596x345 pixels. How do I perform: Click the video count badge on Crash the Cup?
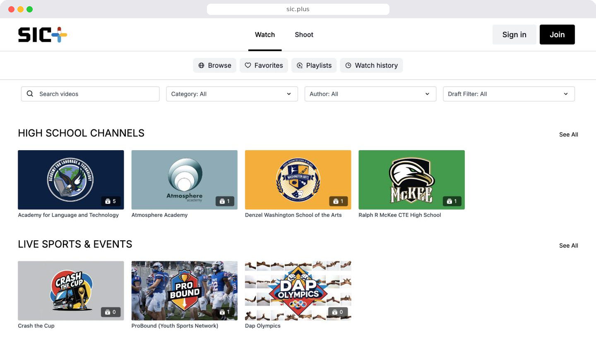111,312
